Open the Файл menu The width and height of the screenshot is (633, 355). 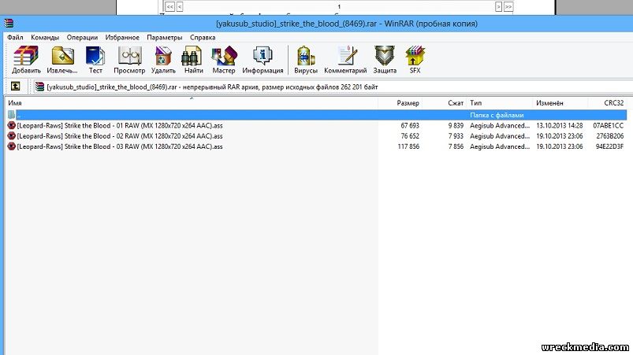click(x=15, y=37)
